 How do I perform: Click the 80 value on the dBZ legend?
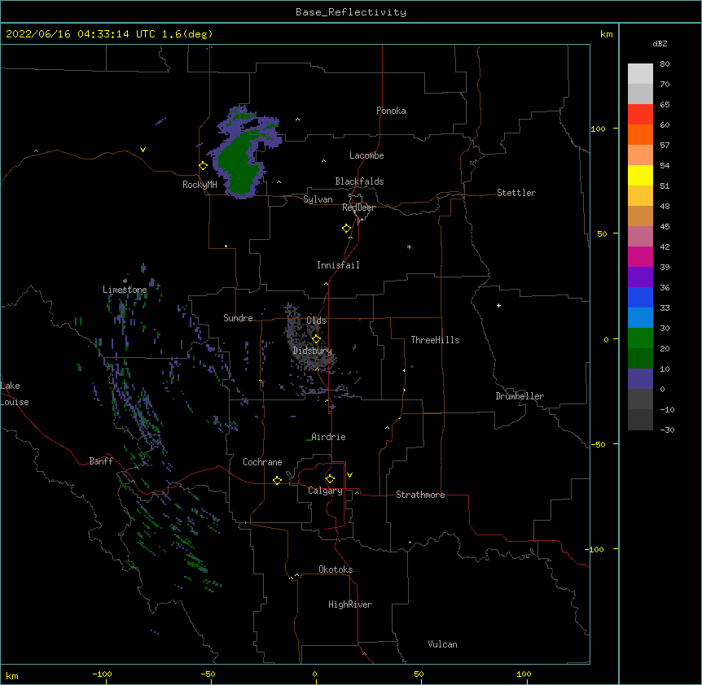[665, 64]
